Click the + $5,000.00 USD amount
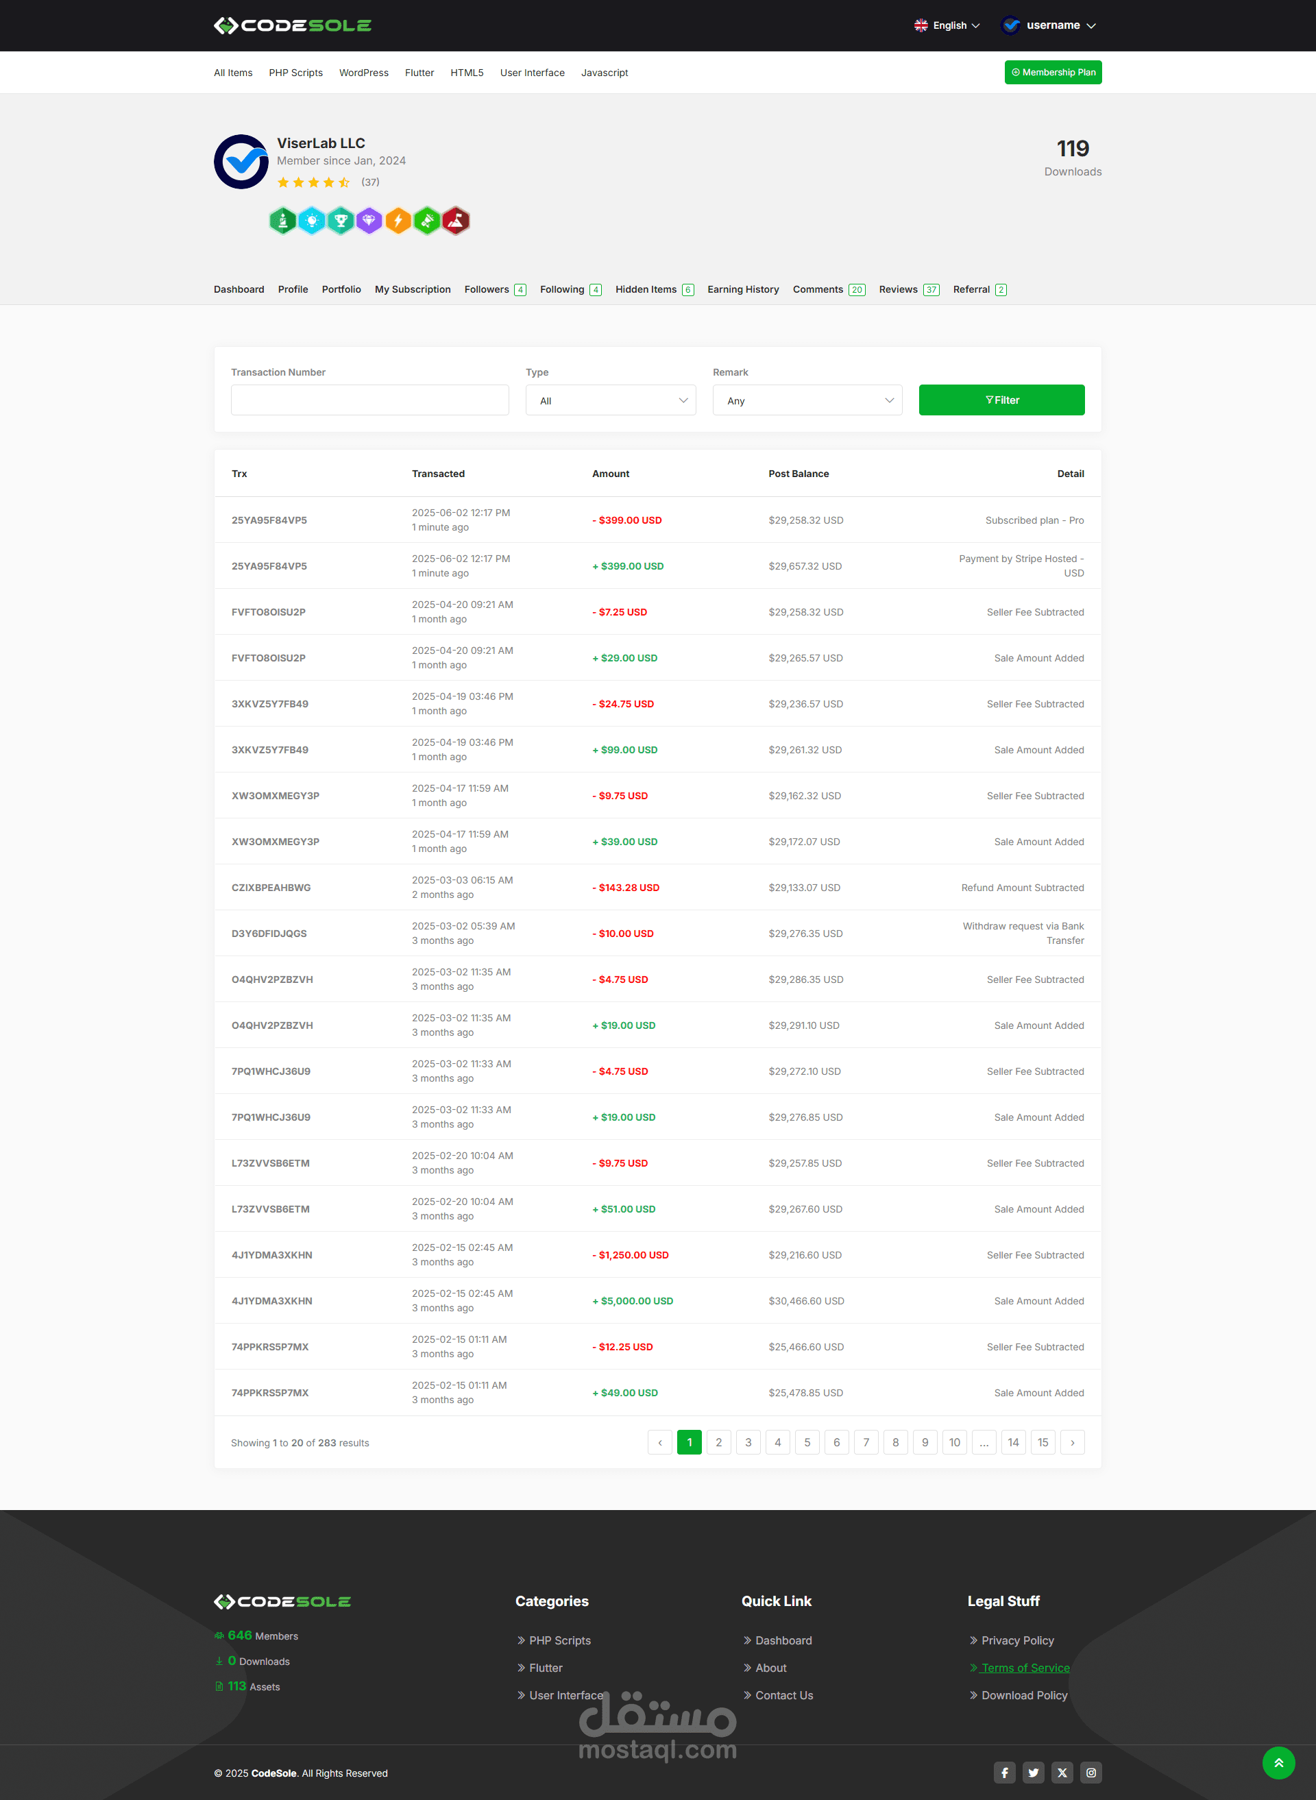This screenshot has height=1800, width=1316. click(x=633, y=1300)
